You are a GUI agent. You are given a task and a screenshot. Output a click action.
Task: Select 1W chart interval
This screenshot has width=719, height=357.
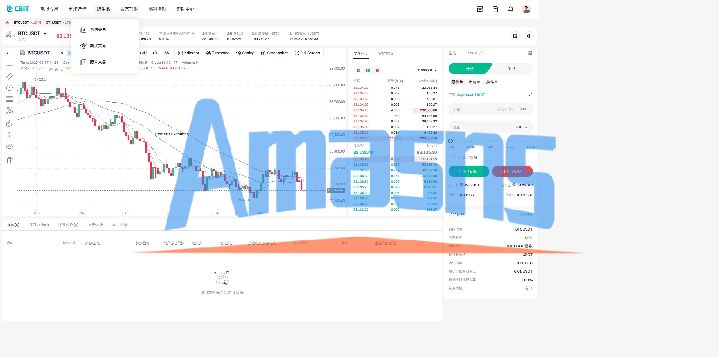coord(166,53)
